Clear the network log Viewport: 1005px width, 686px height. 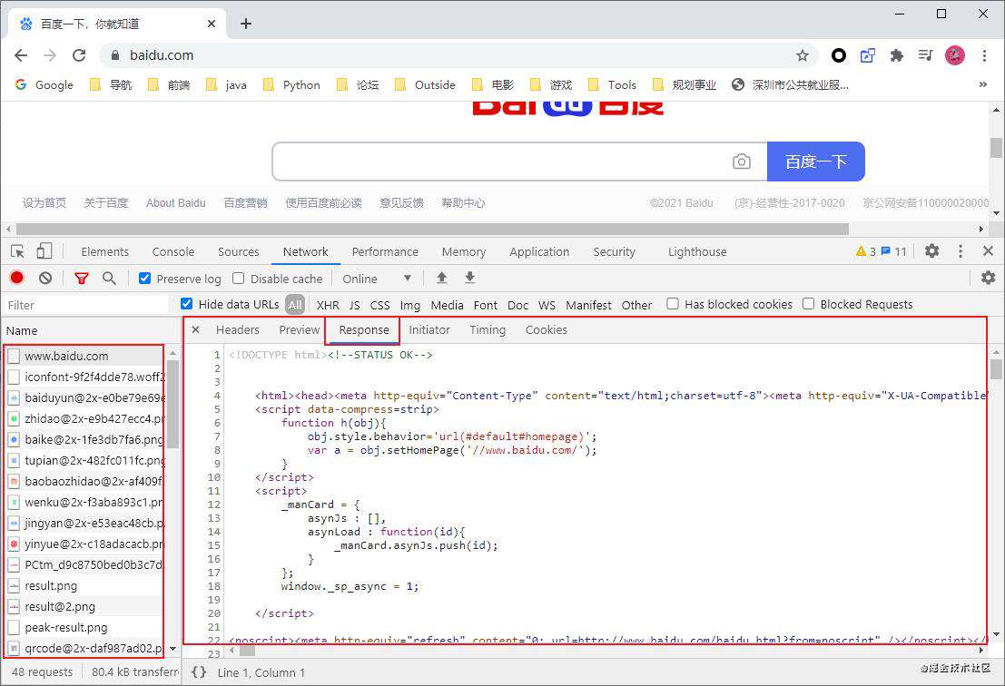(x=45, y=278)
